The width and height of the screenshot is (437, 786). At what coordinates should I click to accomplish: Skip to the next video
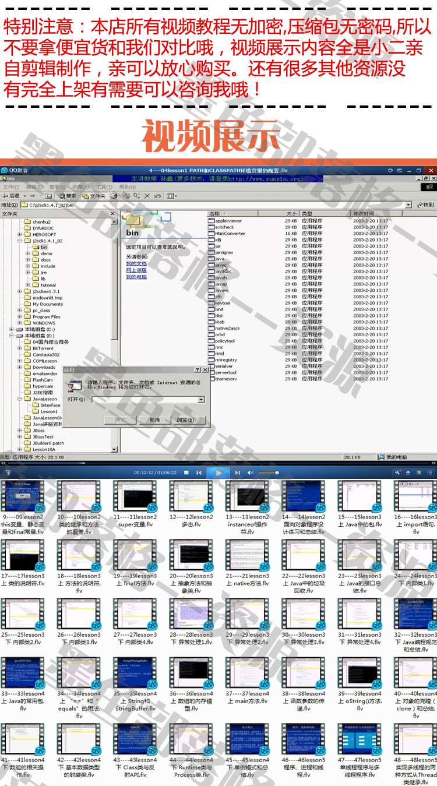238,473
